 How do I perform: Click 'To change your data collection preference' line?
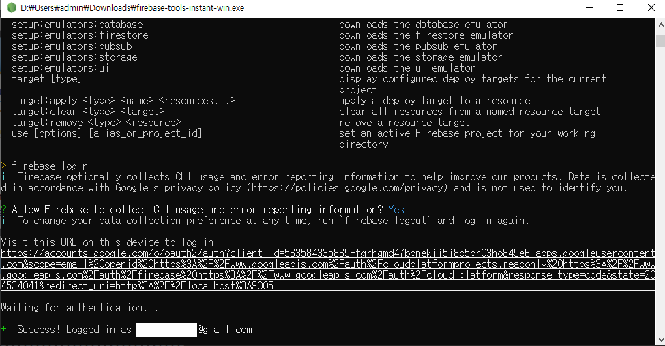[x=273, y=220]
